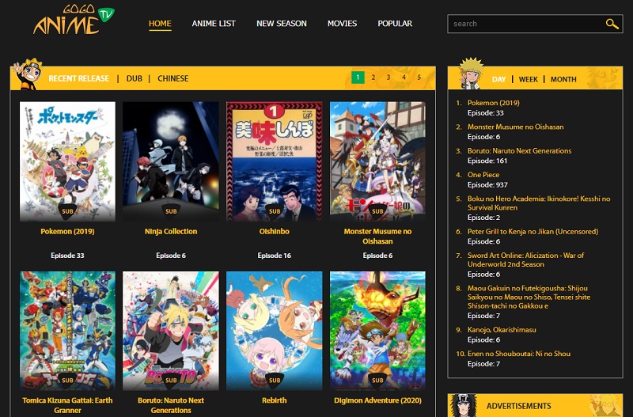Click Monster Musume no Oishasan title under poster
Screen dimensions: 633x417
click(x=377, y=236)
